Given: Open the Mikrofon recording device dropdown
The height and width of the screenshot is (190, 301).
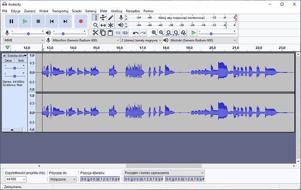Looking at the screenshot, I should (x=86, y=40).
